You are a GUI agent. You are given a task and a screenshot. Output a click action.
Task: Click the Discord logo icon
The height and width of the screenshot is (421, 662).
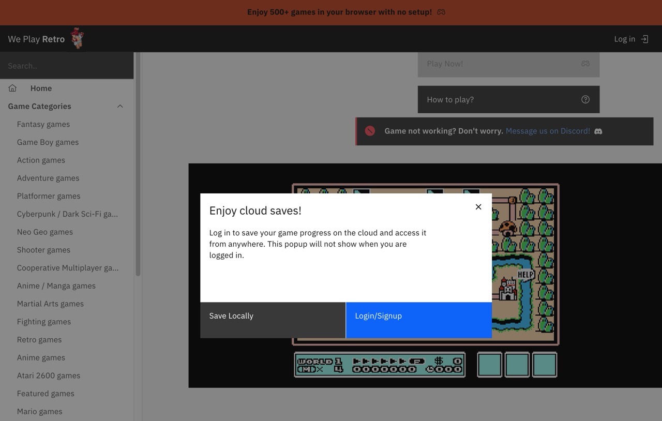[x=598, y=131]
